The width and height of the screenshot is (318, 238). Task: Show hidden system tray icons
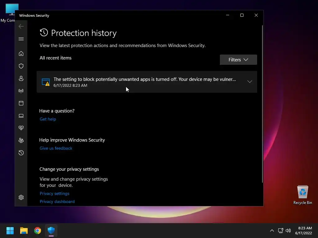coord(272,231)
